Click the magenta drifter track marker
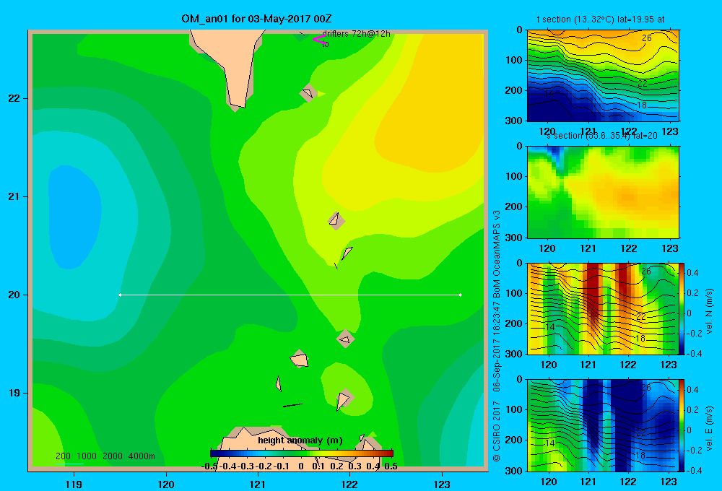Image resolution: width=722 pixels, height=491 pixels. click(x=319, y=39)
